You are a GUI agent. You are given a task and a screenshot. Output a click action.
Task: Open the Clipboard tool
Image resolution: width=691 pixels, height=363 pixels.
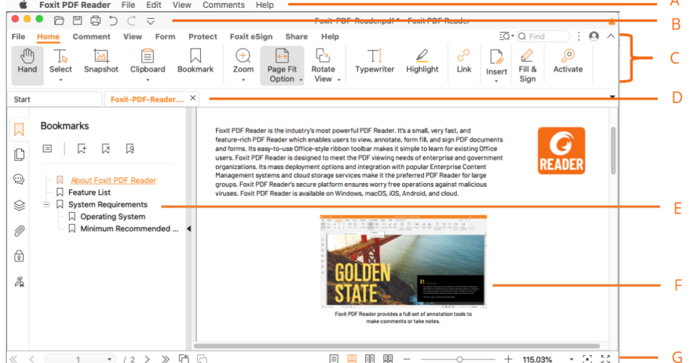[147, 61]
